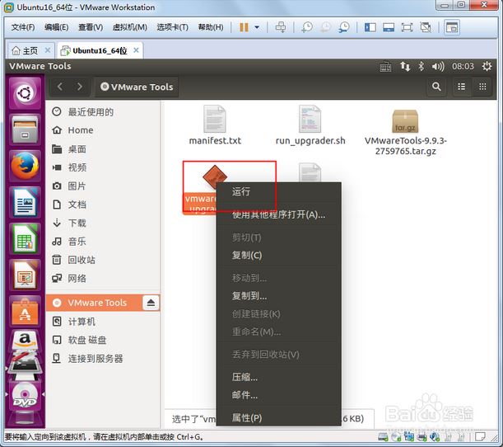Enter VMware full screen mode icon
The width and height of the screenshot is (503, 447).
407,27
